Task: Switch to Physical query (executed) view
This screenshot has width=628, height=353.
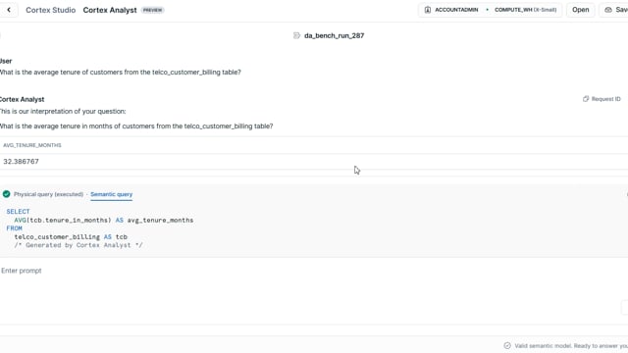Action: pyautogui.click(x=48, y=194)
